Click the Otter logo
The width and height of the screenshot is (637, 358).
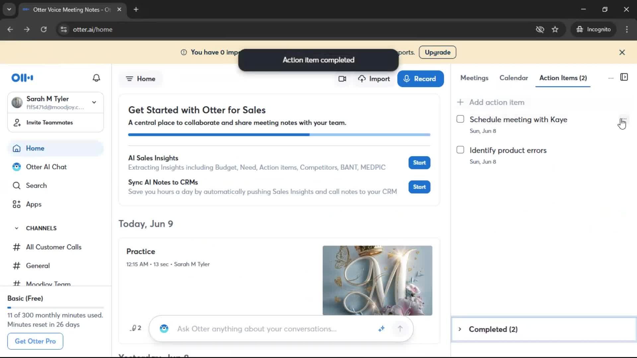[x=22, y=78]
